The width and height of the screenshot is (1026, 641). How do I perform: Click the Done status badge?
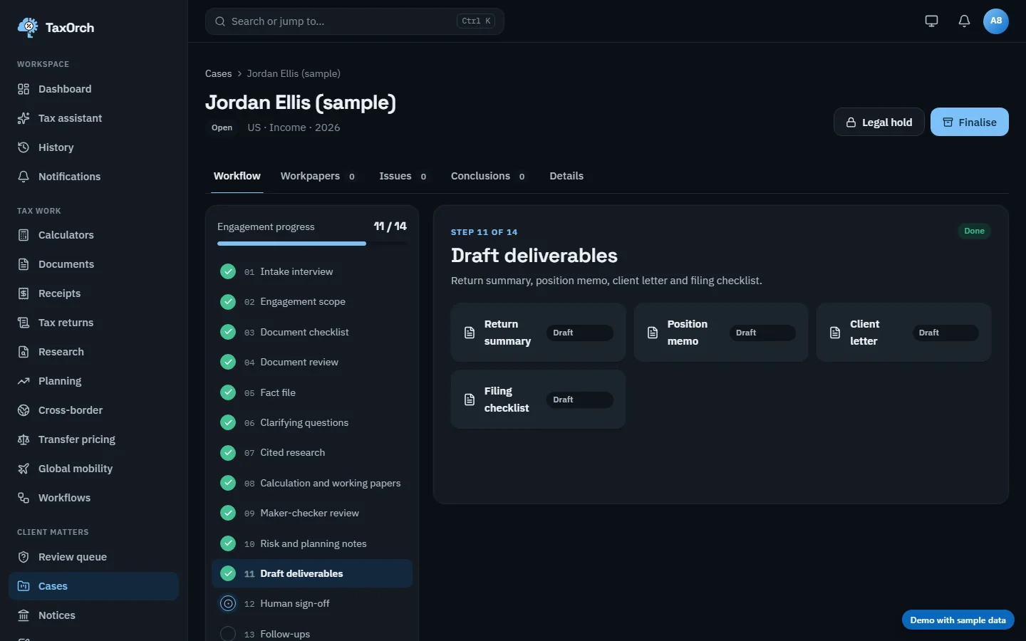(974, 231)
